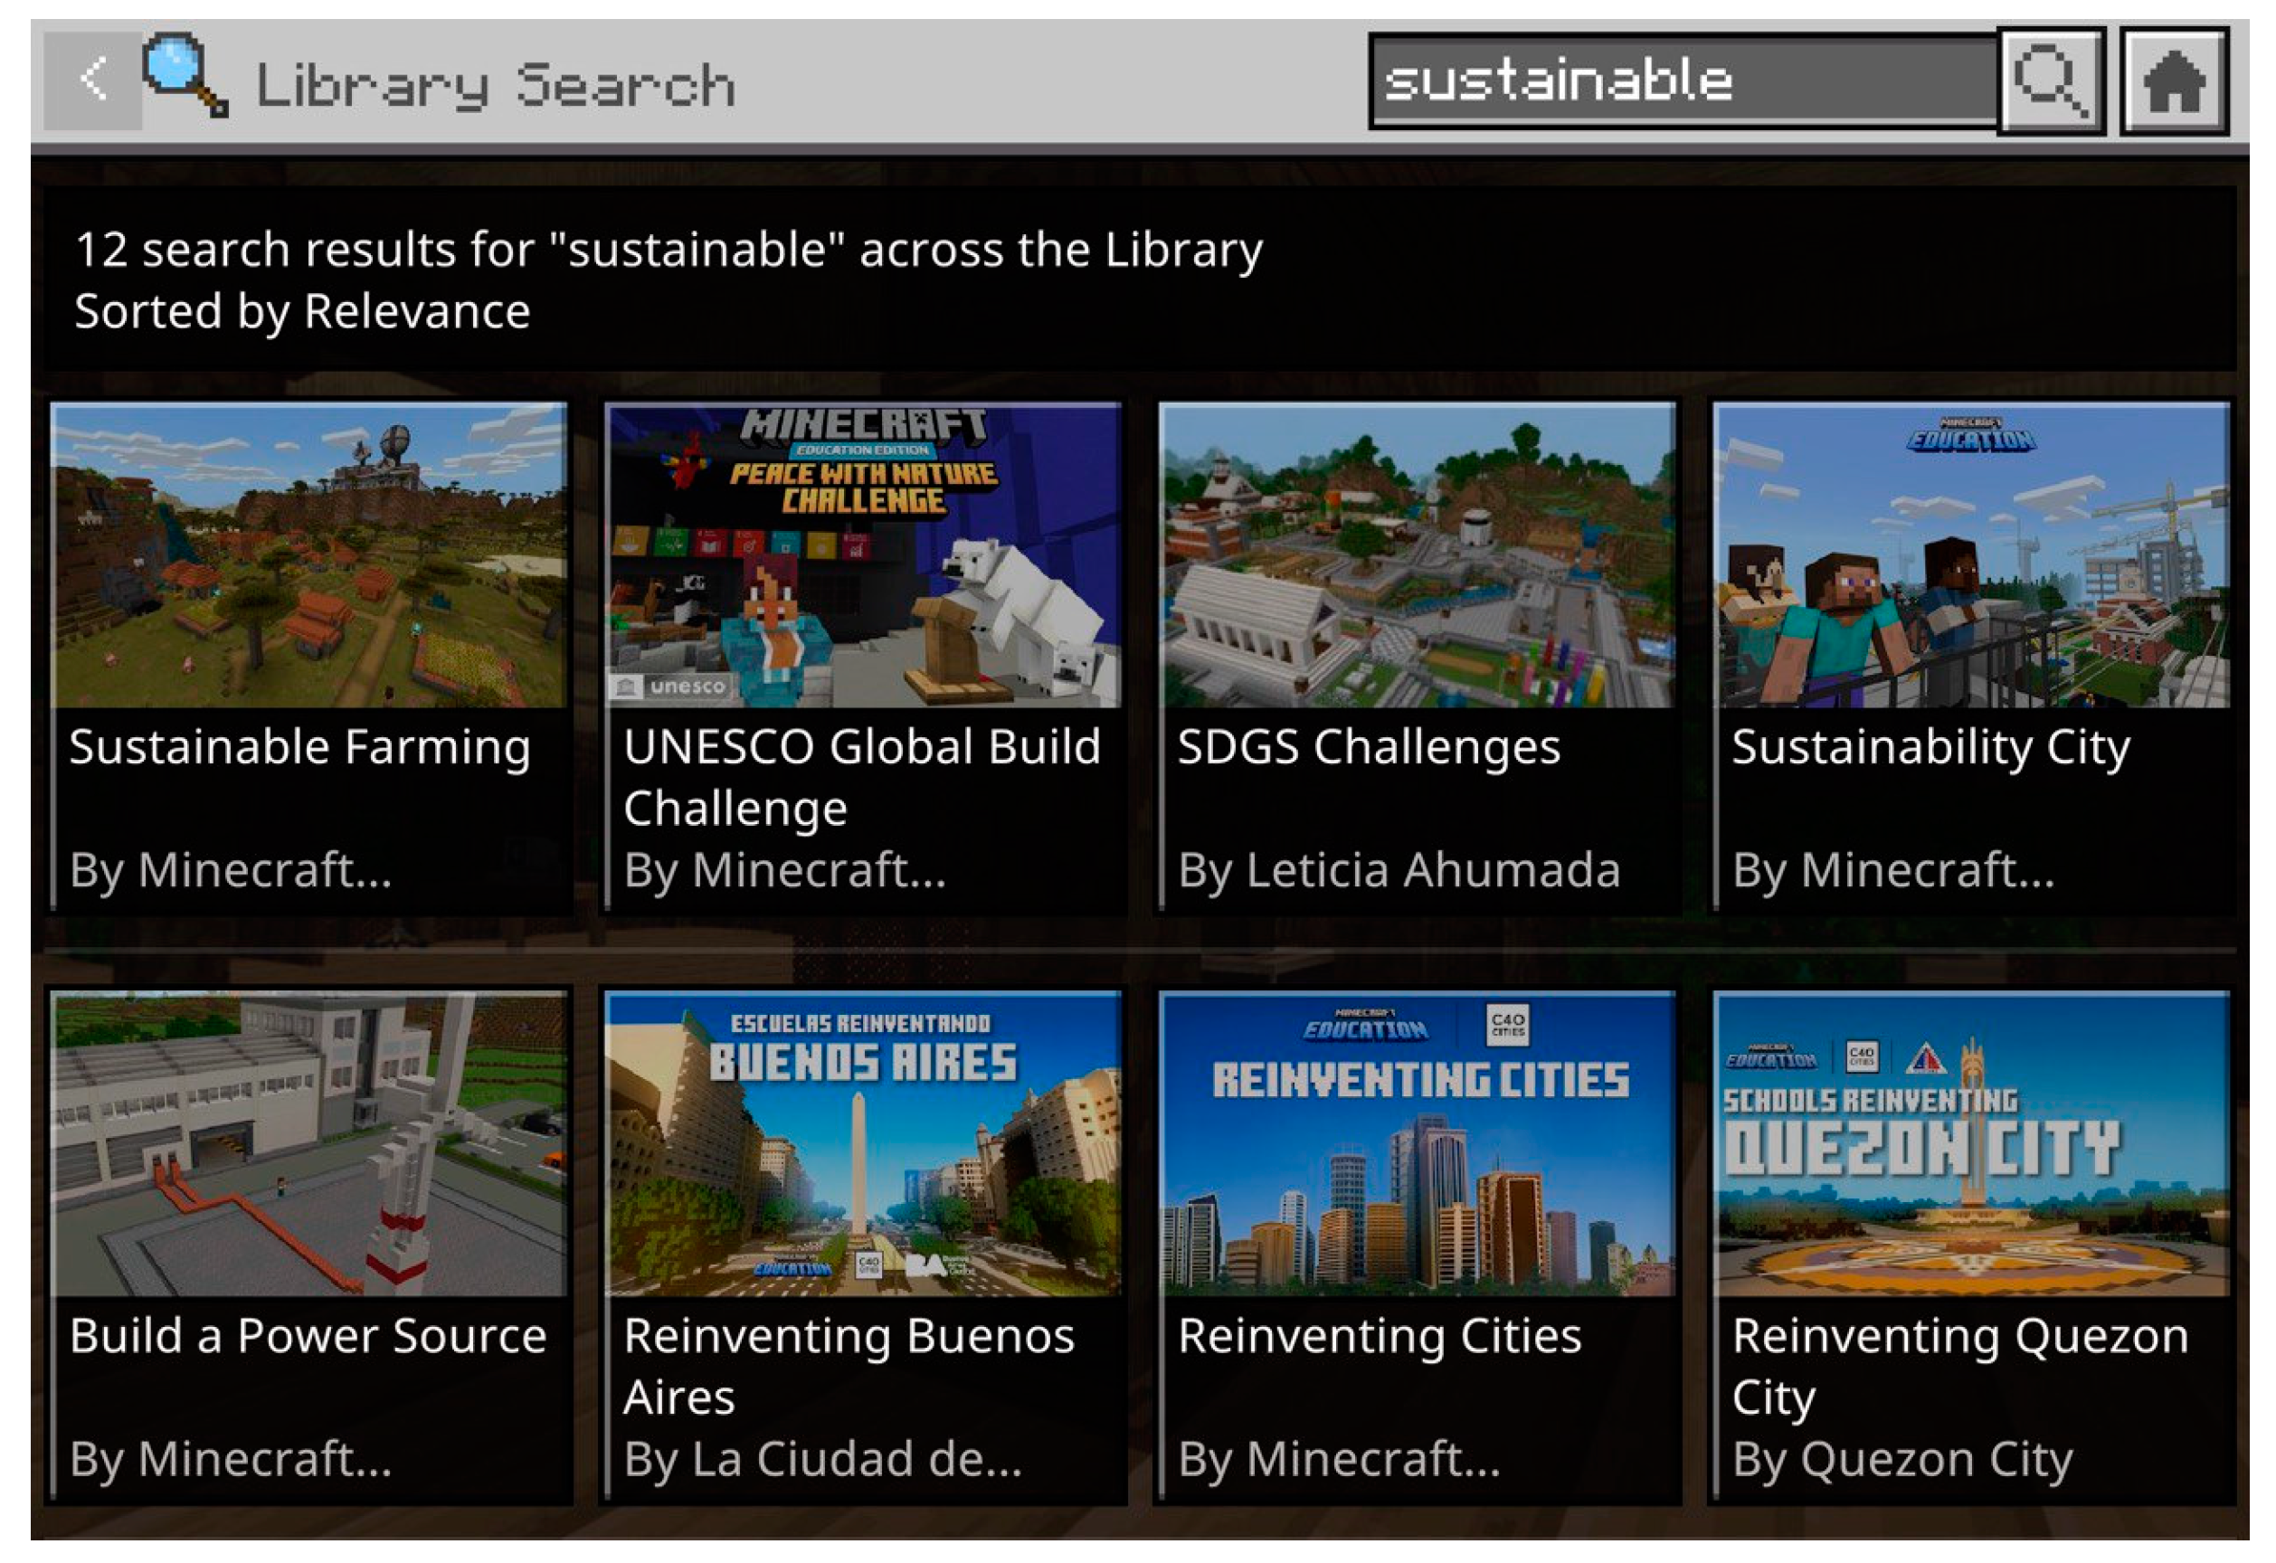This screenshot has width=2276, height=1563.
Task: Select the 'Build a Power Source' title
Action: click(x=308, y=1337)
